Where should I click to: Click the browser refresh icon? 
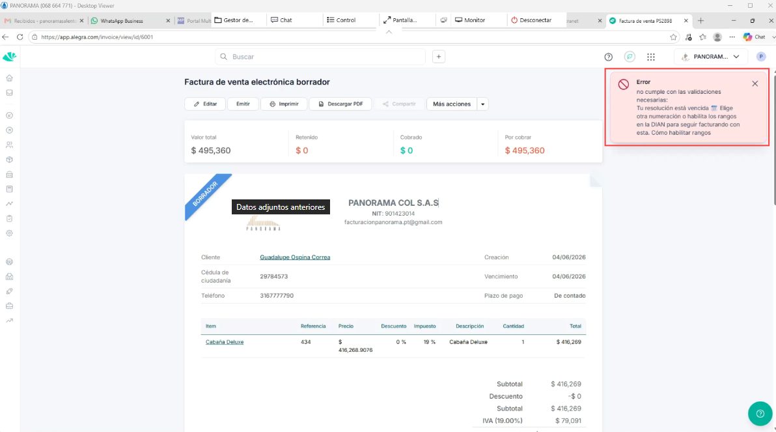click(20, 37)
